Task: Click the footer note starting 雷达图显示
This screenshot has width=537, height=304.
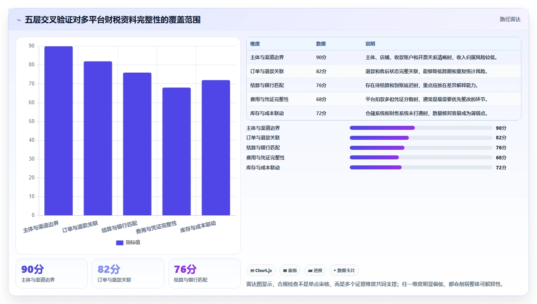Action: point(375,284)
